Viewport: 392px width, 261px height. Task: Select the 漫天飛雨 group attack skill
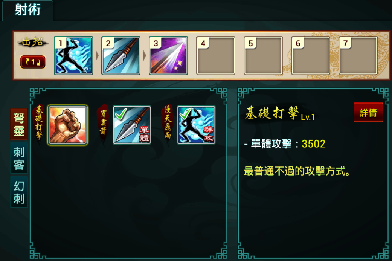click(196, 125)
